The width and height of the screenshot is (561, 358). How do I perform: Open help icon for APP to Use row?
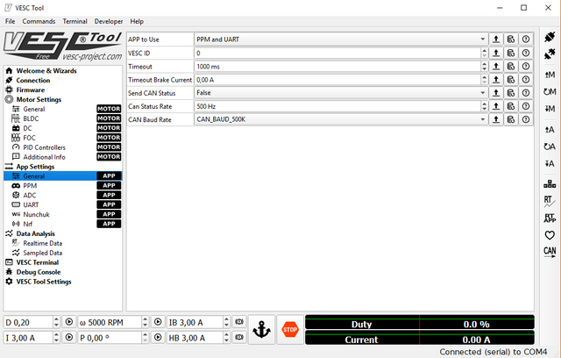coord(526,39)
